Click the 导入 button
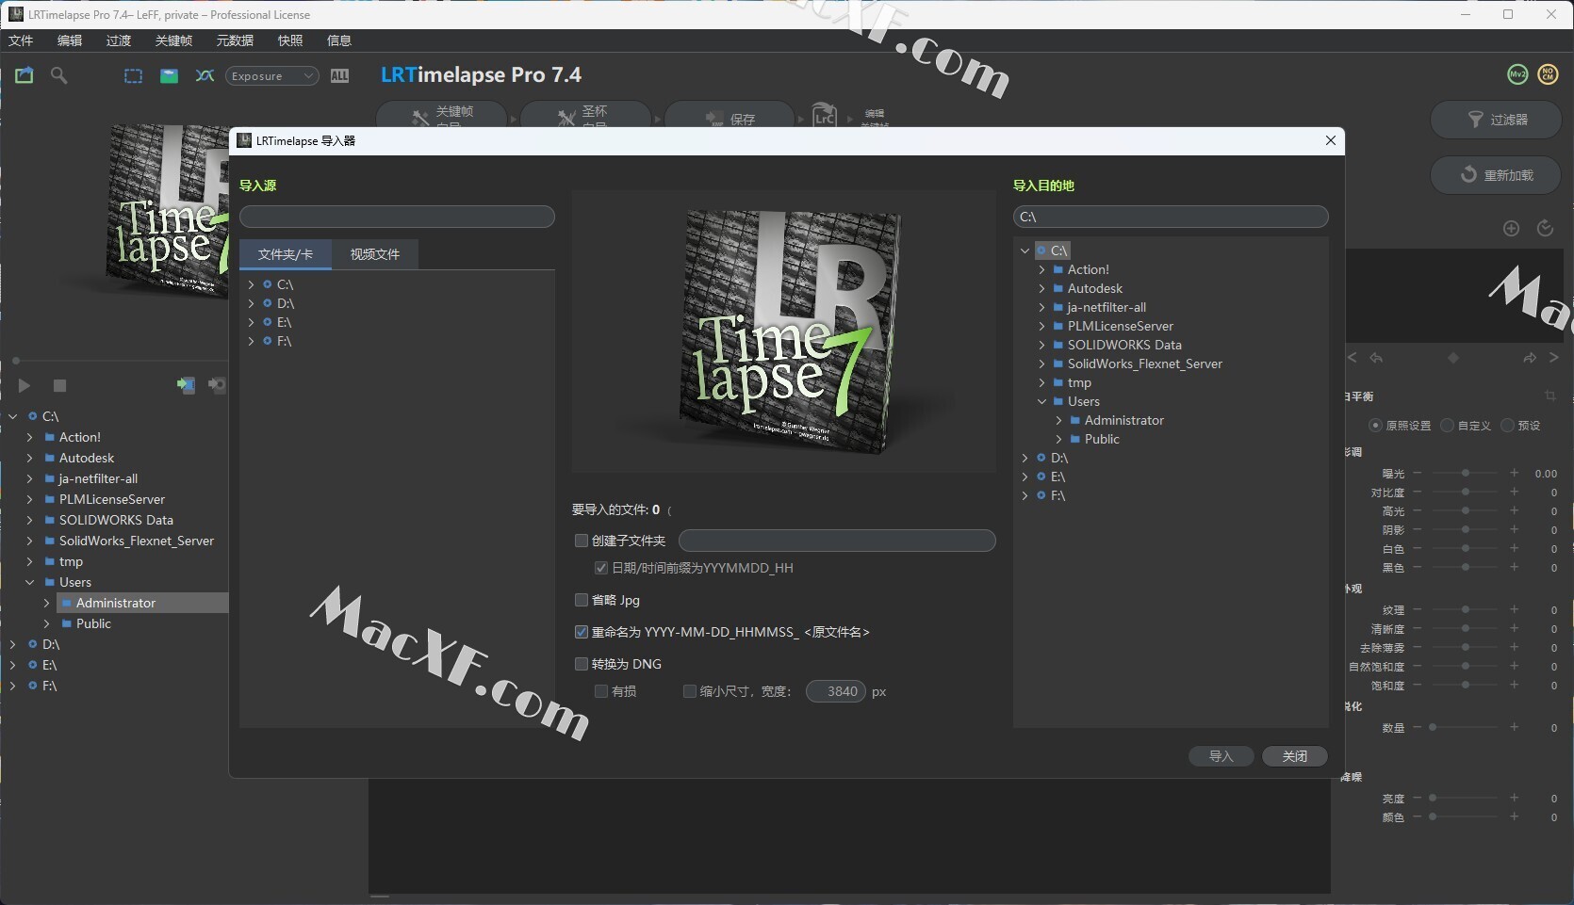1574x905 pixels. 1221,756
